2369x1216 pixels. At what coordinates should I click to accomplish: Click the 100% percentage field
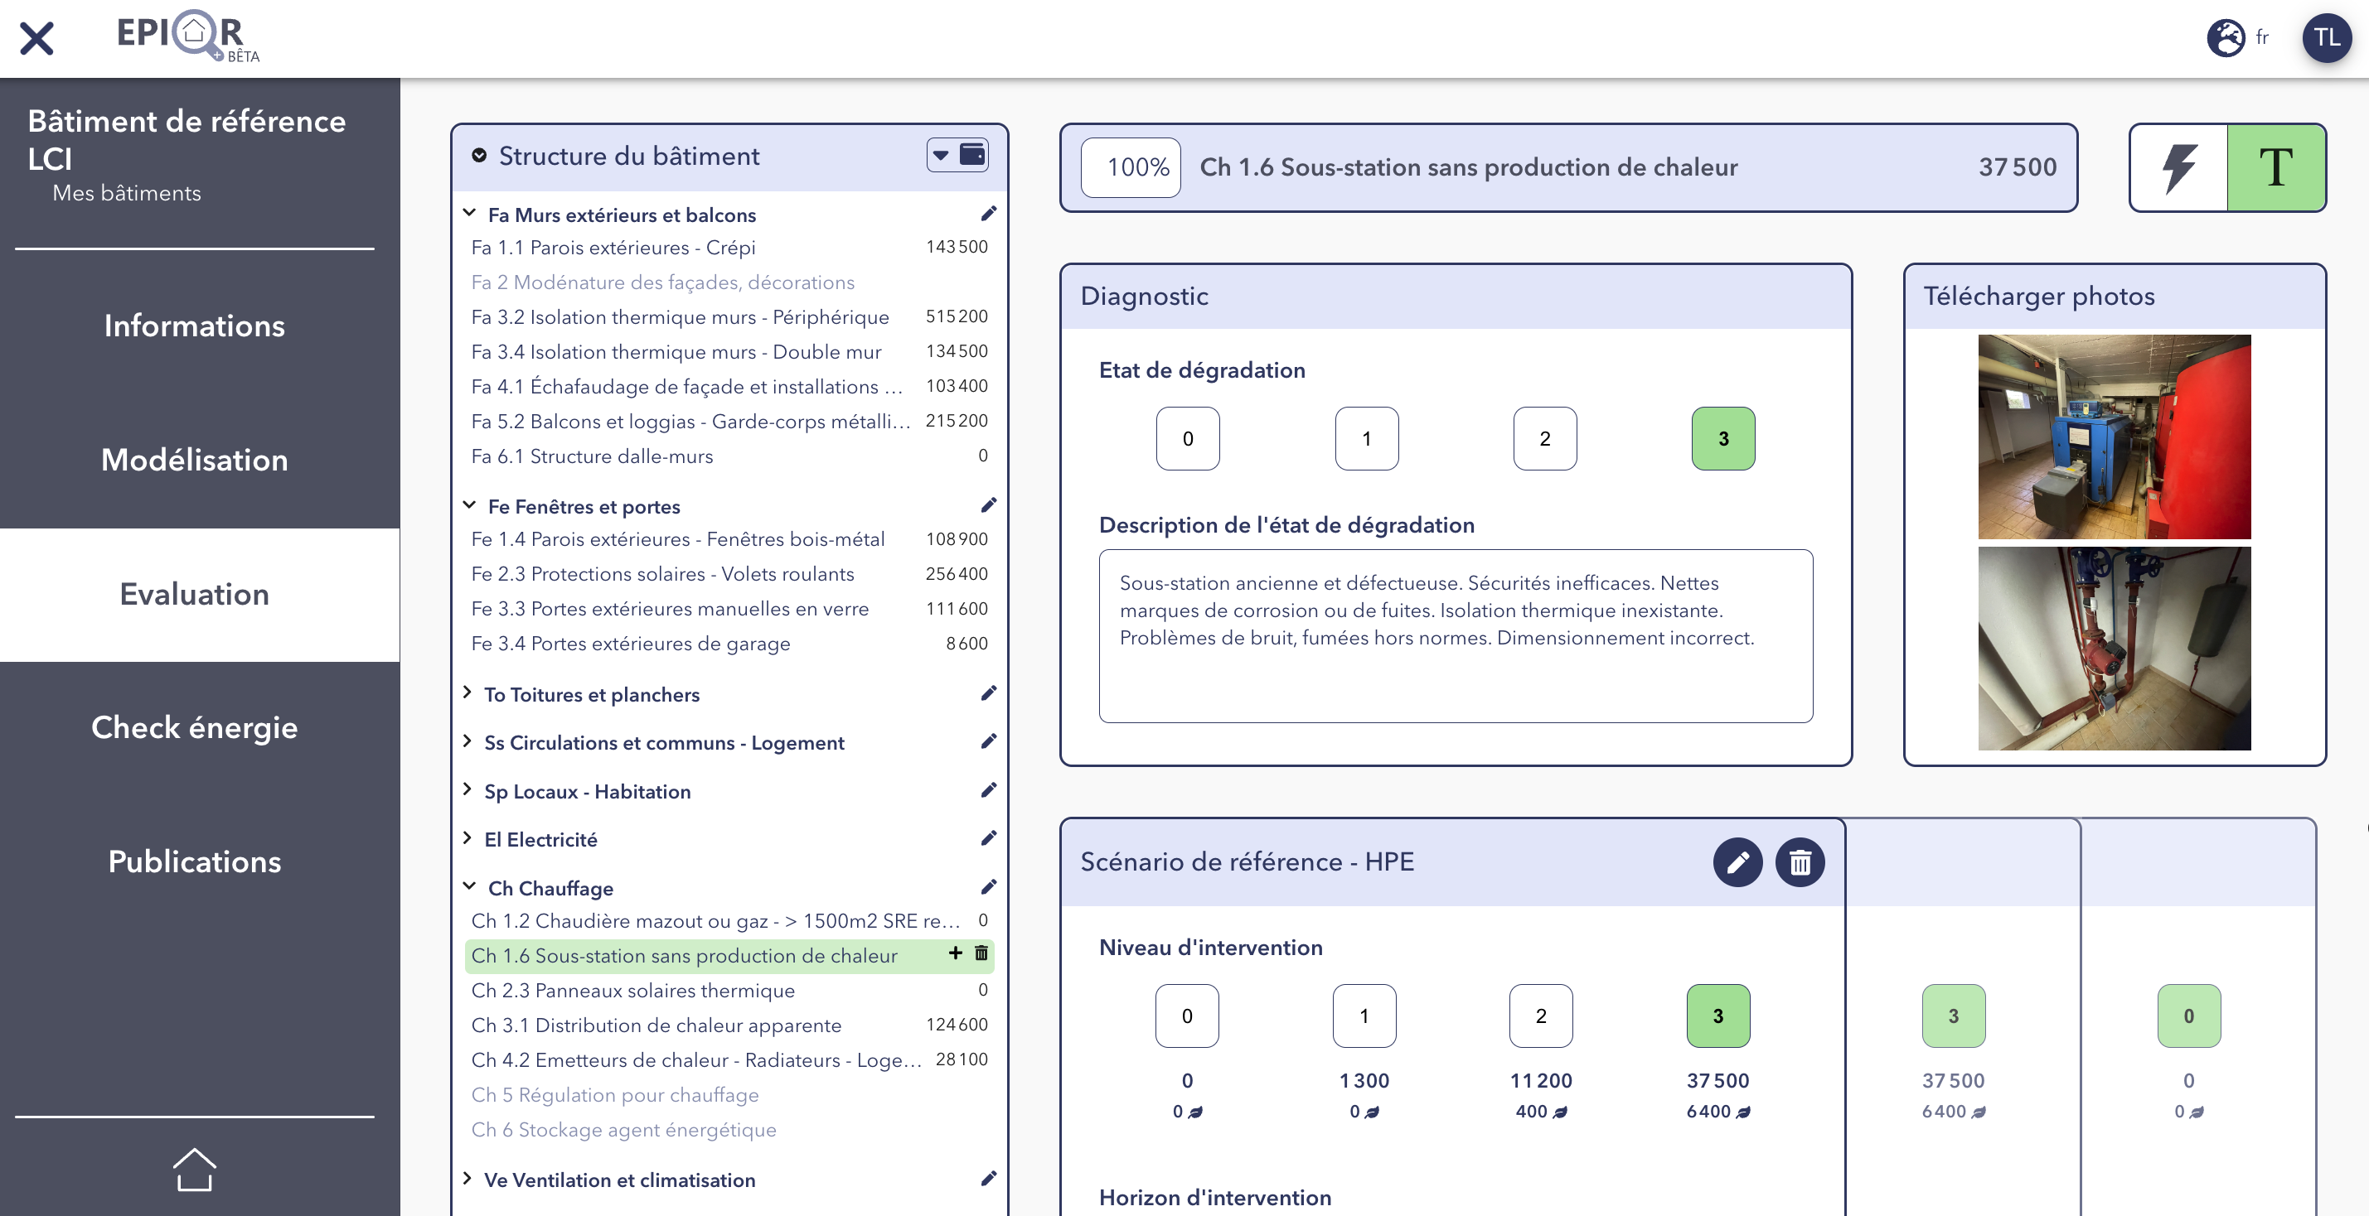point(1131,167)
